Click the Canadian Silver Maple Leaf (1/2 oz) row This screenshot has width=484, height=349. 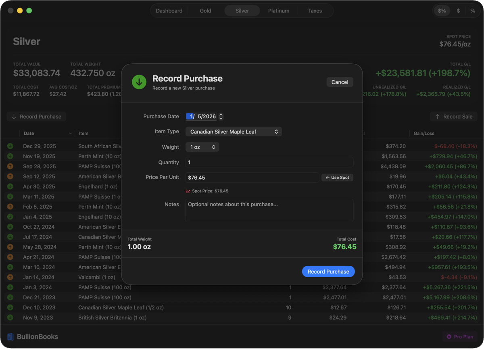click(242, 307)
